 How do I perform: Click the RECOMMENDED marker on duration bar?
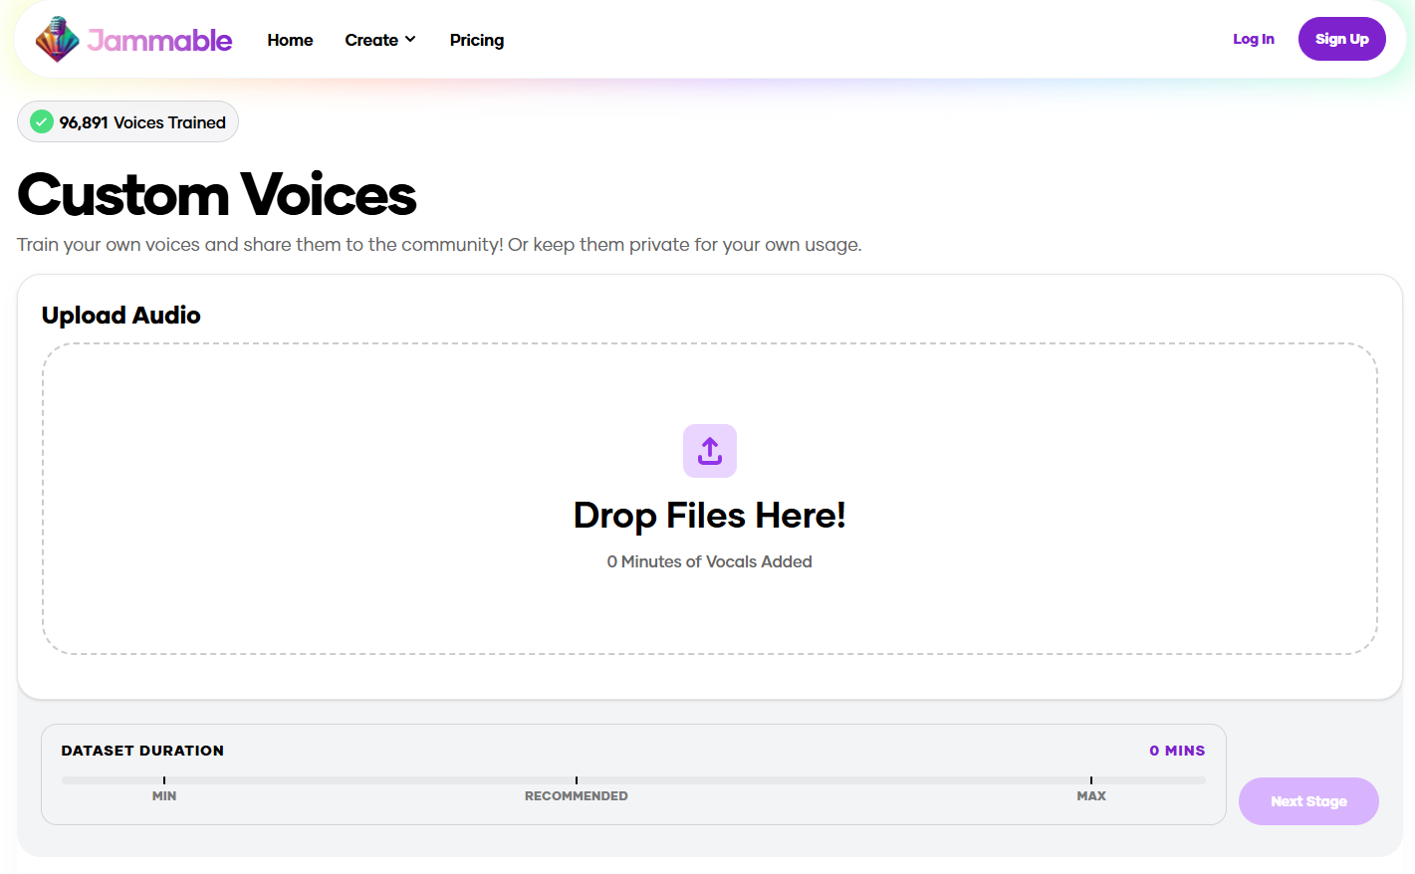[576, 794]
